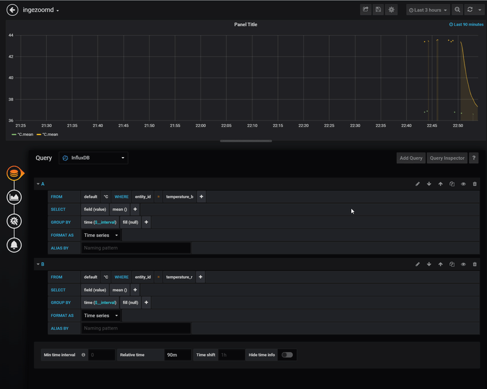Screen dimensions: 487x389
Task: Select the Queries tab in the sidebar
Action: point(14,173)
